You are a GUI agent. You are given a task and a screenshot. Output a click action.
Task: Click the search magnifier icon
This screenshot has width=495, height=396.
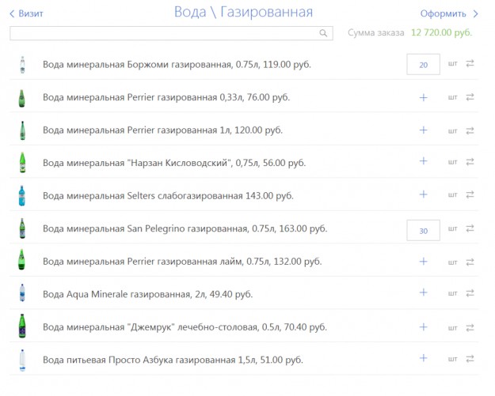[x=323, y=33]
